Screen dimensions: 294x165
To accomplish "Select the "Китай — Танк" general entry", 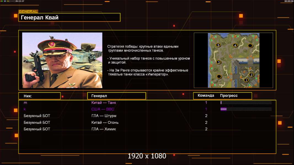I will tap(104, 103).
